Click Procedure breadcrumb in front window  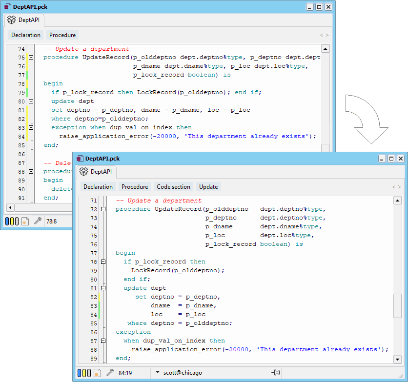135,187
